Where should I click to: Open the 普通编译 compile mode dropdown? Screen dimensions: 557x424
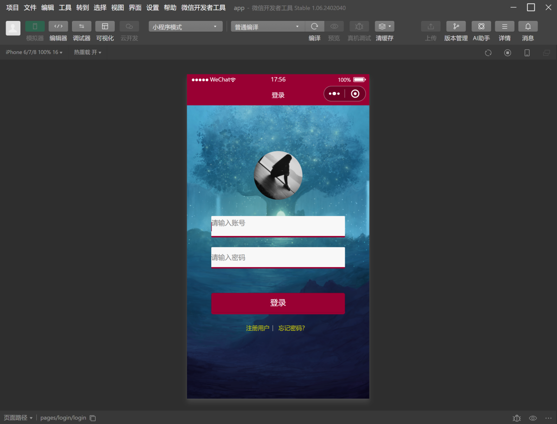pos(267,27)
